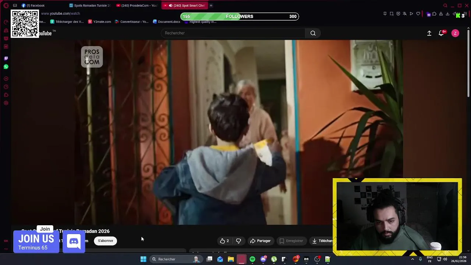Click the pin icon in address bar
The image size is (471, 265).
(x=385, y=14)
